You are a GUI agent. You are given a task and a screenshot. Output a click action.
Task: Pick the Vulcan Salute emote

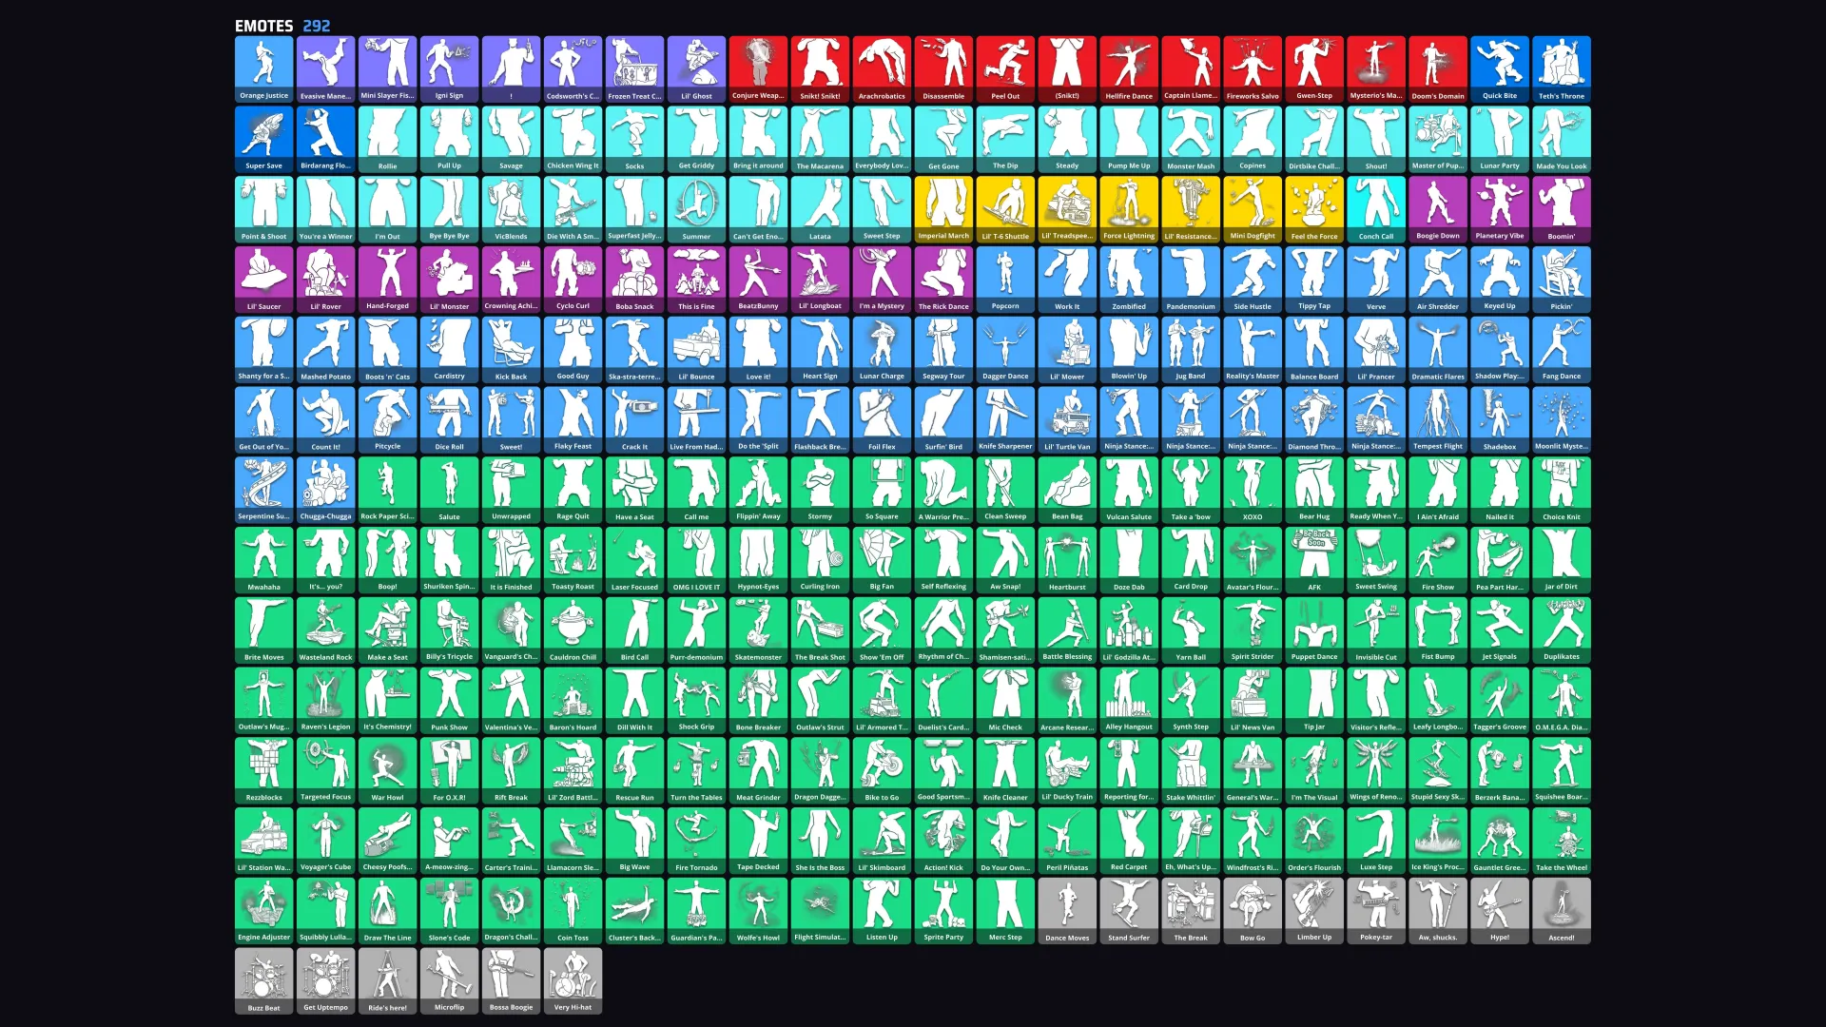1129,490
